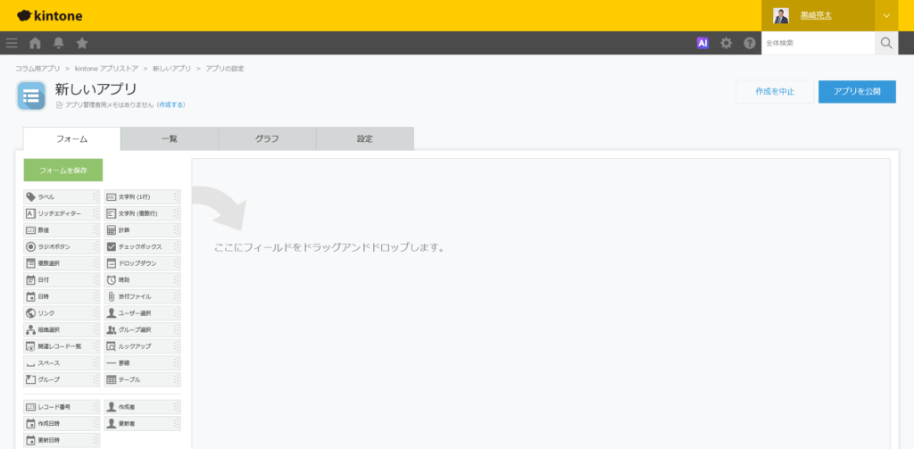Screen dimensions: 914x449
Task: Pick the 更新日時 field tile
Action: pyautogui.click(x=62, y=440)
